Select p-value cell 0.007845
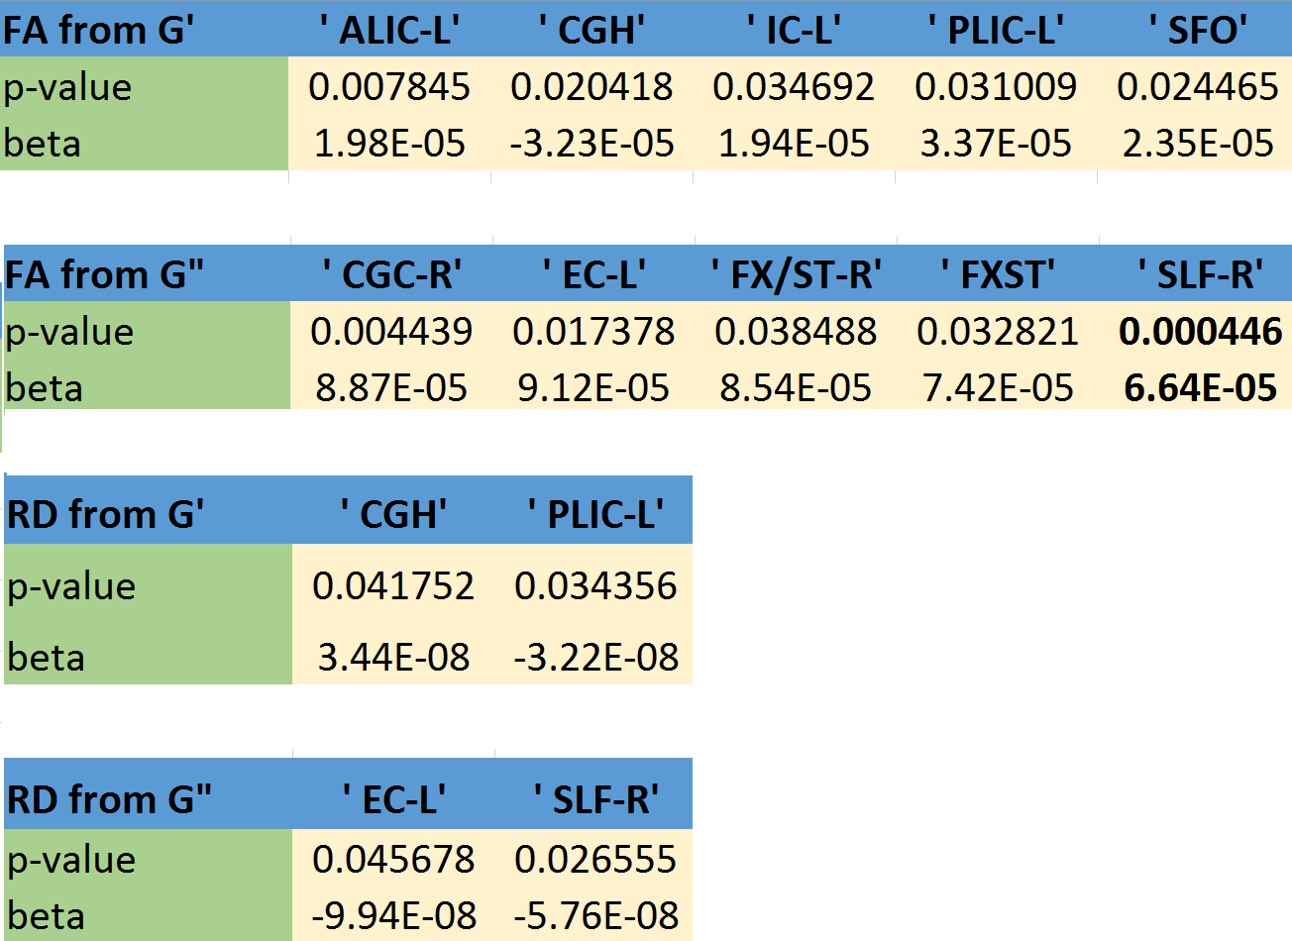The image size is (1292, 941). point(389,87)
